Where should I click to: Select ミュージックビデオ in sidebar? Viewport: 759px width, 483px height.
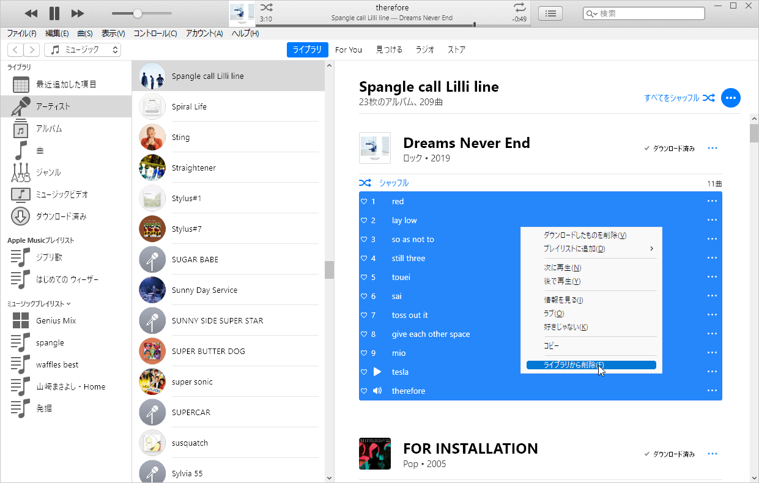coord(66,194)
